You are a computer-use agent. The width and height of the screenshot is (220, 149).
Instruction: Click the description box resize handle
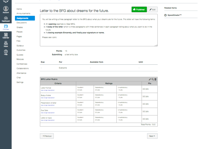pyautogui.click(x=156, y=45)
